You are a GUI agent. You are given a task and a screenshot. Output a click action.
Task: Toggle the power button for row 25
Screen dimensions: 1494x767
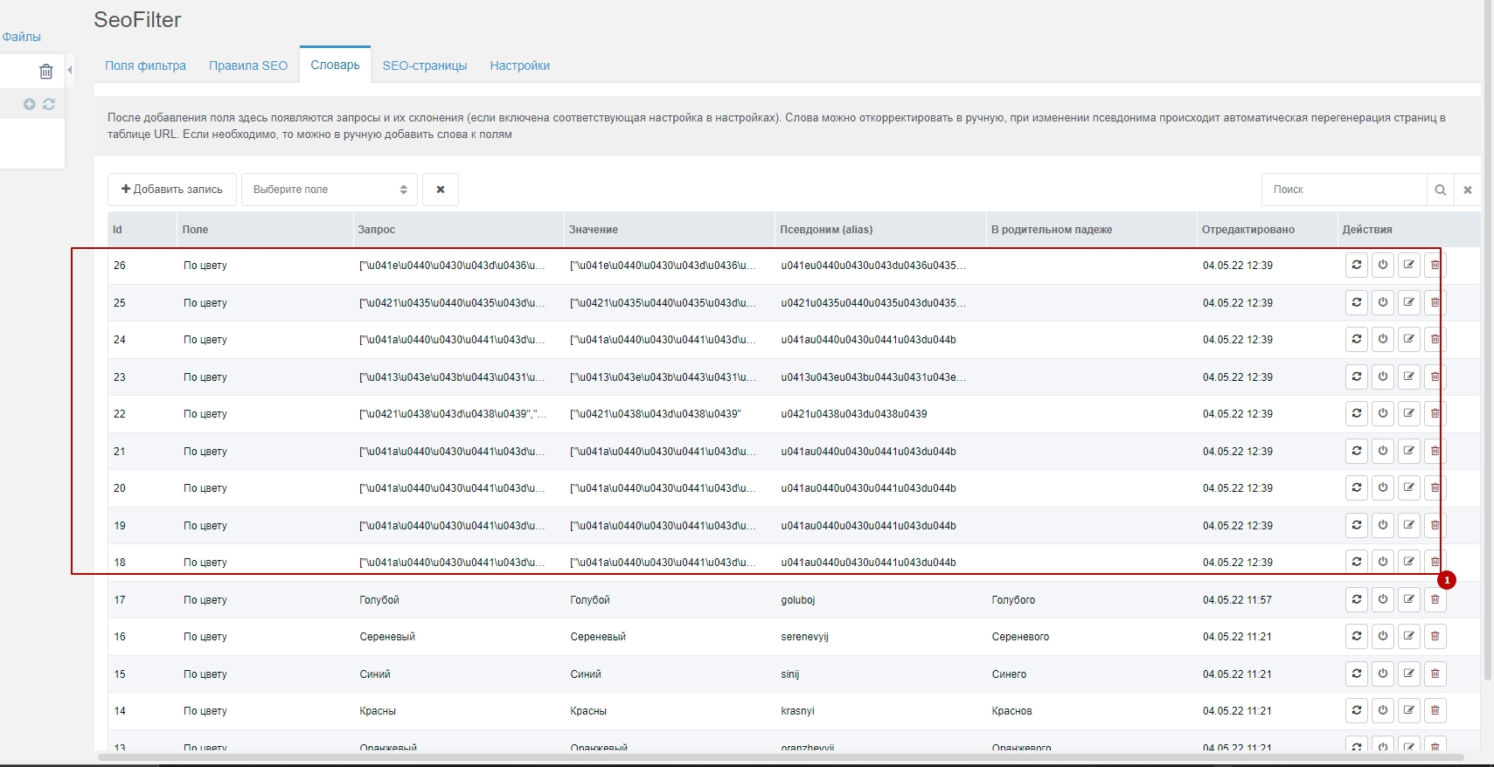(1382, 302)
